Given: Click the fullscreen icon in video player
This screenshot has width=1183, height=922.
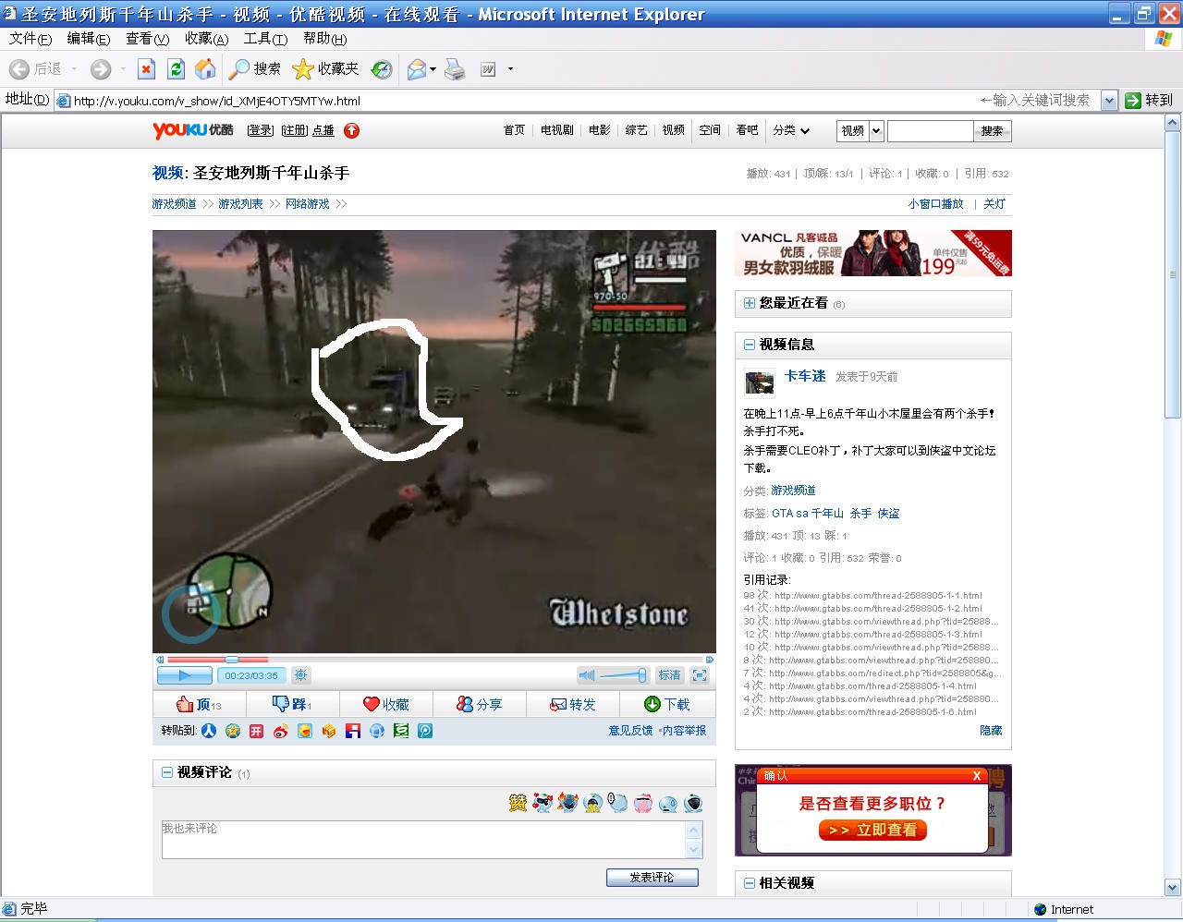Looking at the screenshot, I should (700, 675).
